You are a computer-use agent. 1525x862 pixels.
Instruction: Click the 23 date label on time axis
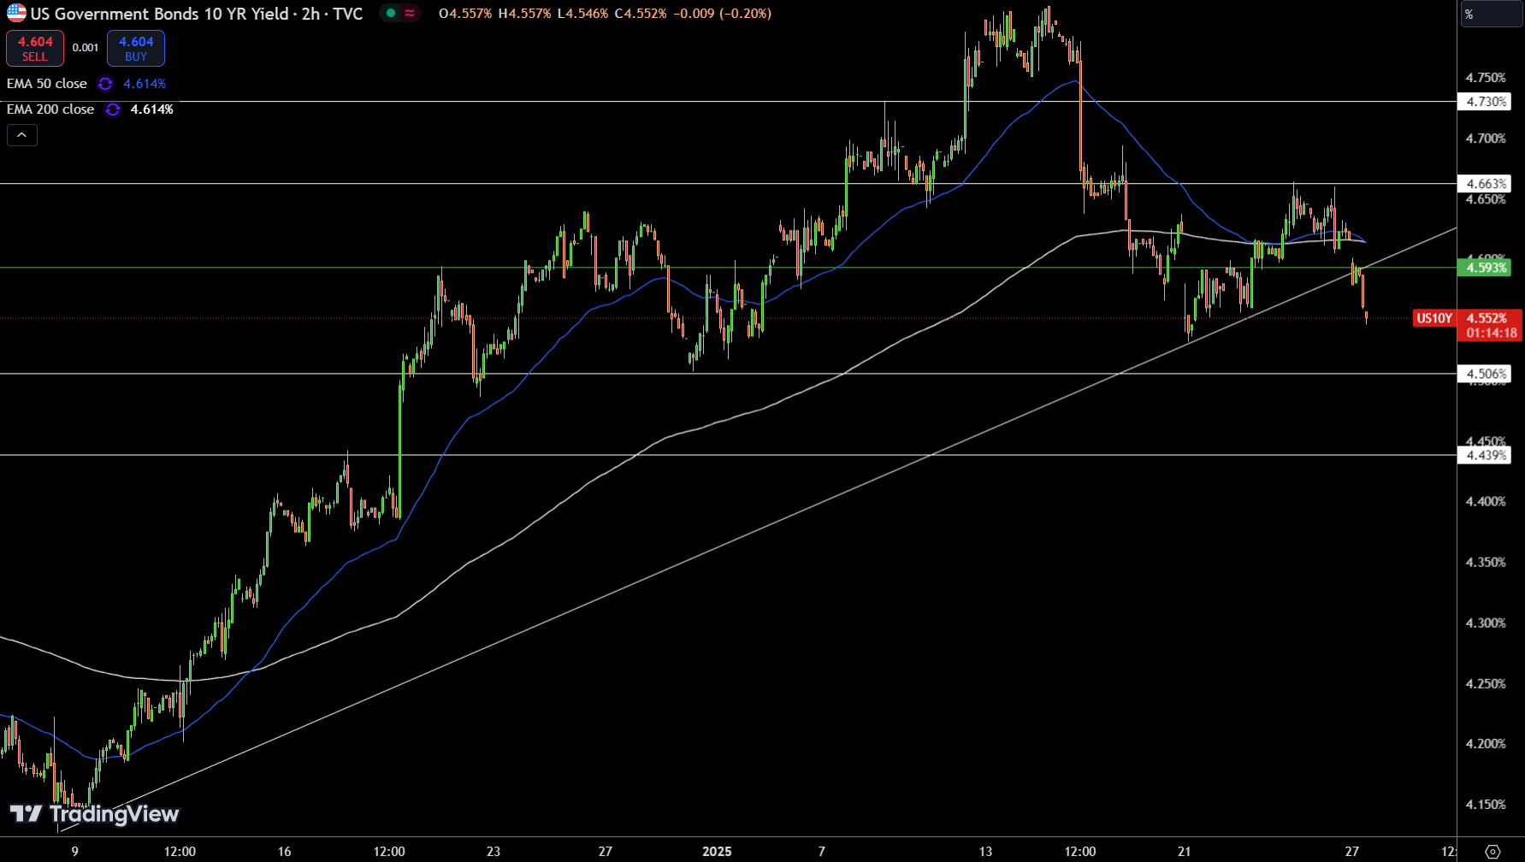coord(494,852)
